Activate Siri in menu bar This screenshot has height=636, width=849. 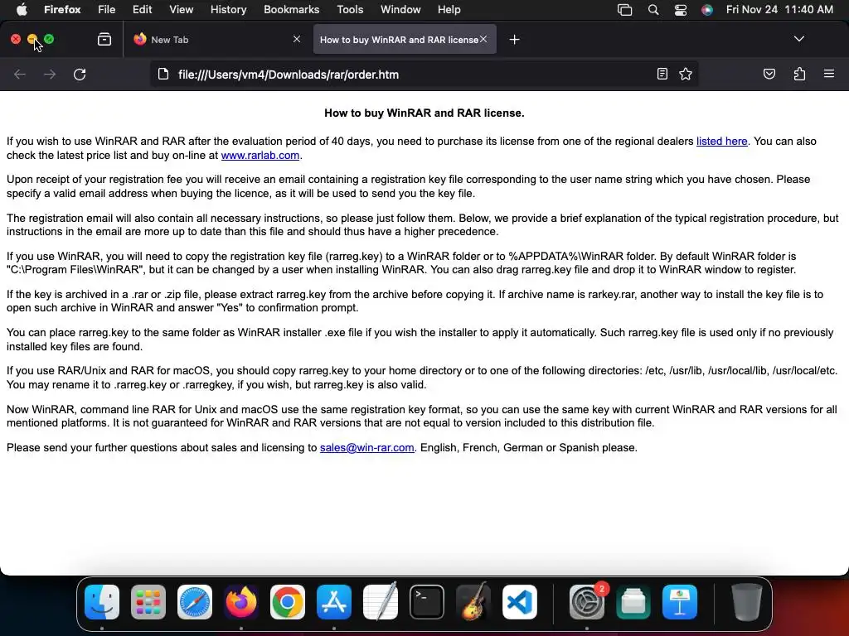(x=707, y=10)
